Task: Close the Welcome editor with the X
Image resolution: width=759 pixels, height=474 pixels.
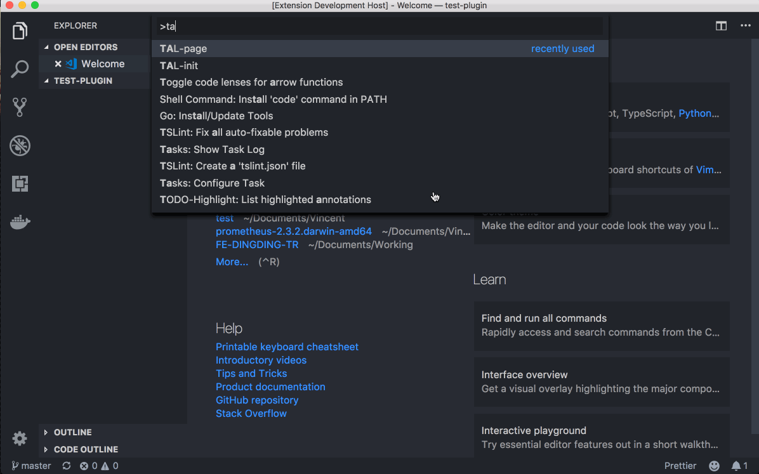Action: click(58, 64)
